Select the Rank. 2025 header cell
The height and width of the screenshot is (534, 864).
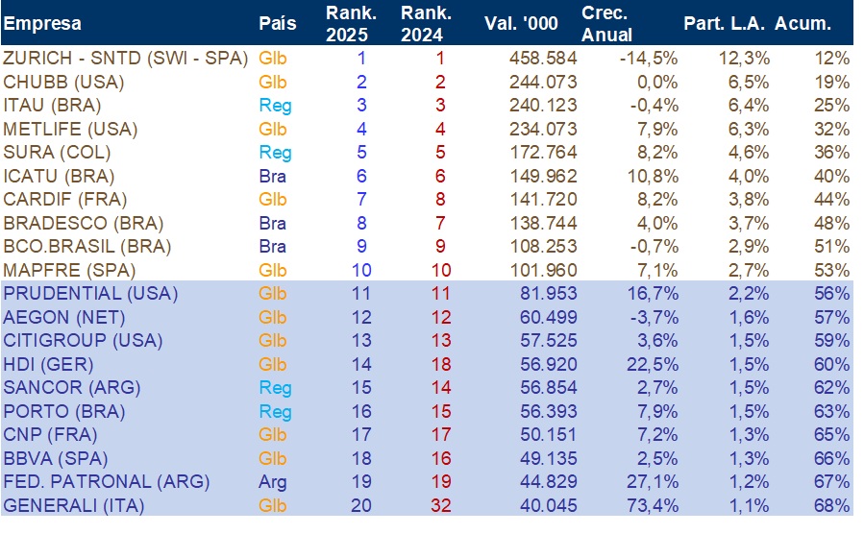coord(351,24)
